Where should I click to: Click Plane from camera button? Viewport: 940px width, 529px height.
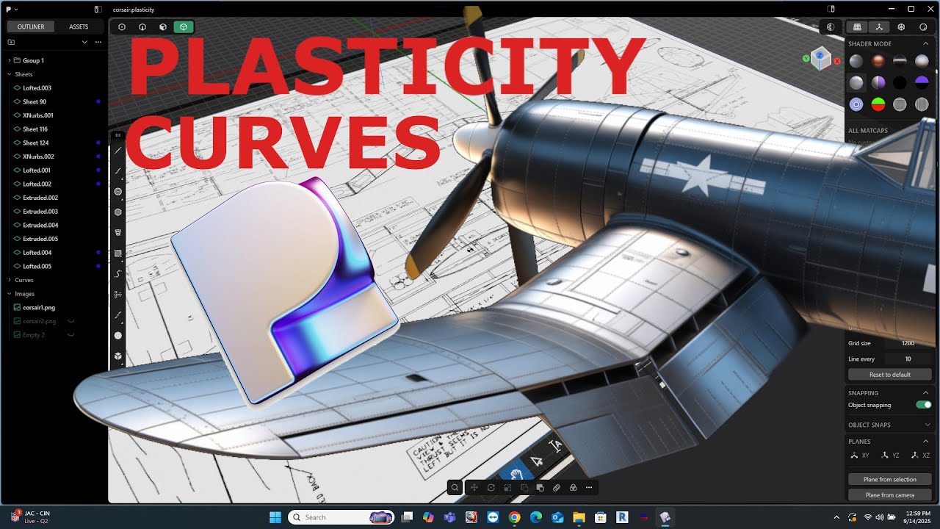890,495
